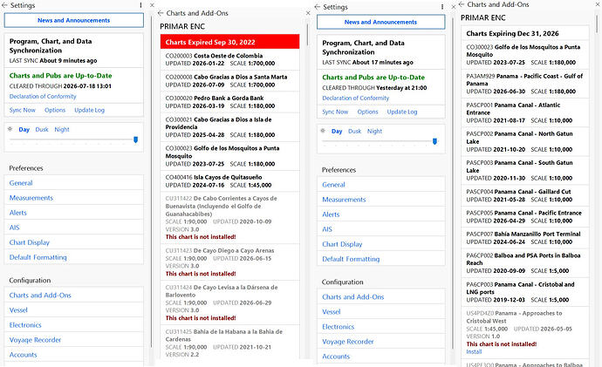Open General preferences in panel synced 9 minutes ago
This screenshot has height=367, width=602.
[x=73, y=183]
